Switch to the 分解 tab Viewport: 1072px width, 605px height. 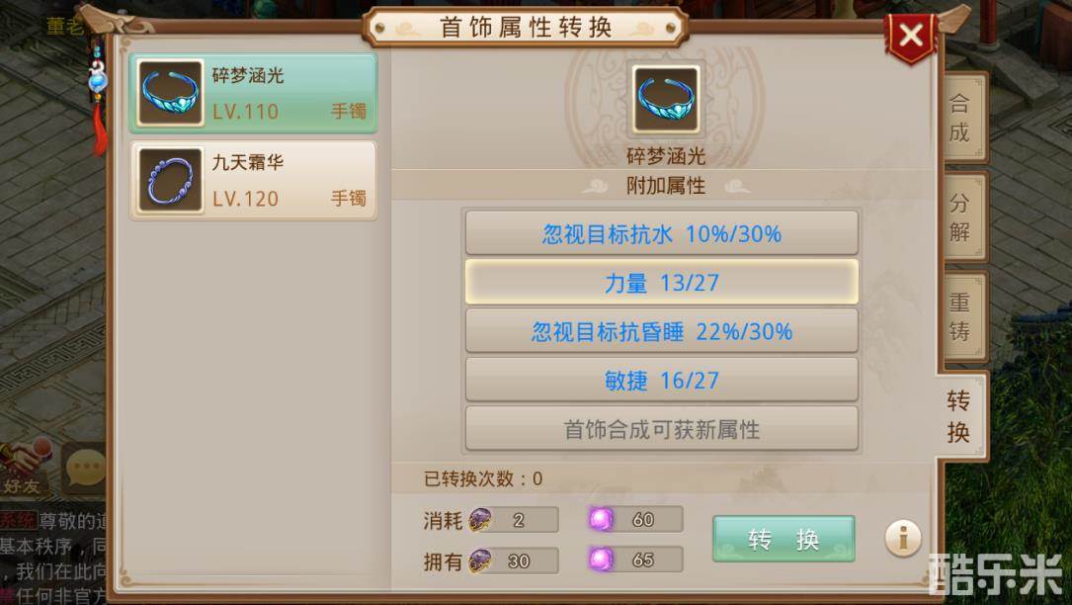[961, 216]
